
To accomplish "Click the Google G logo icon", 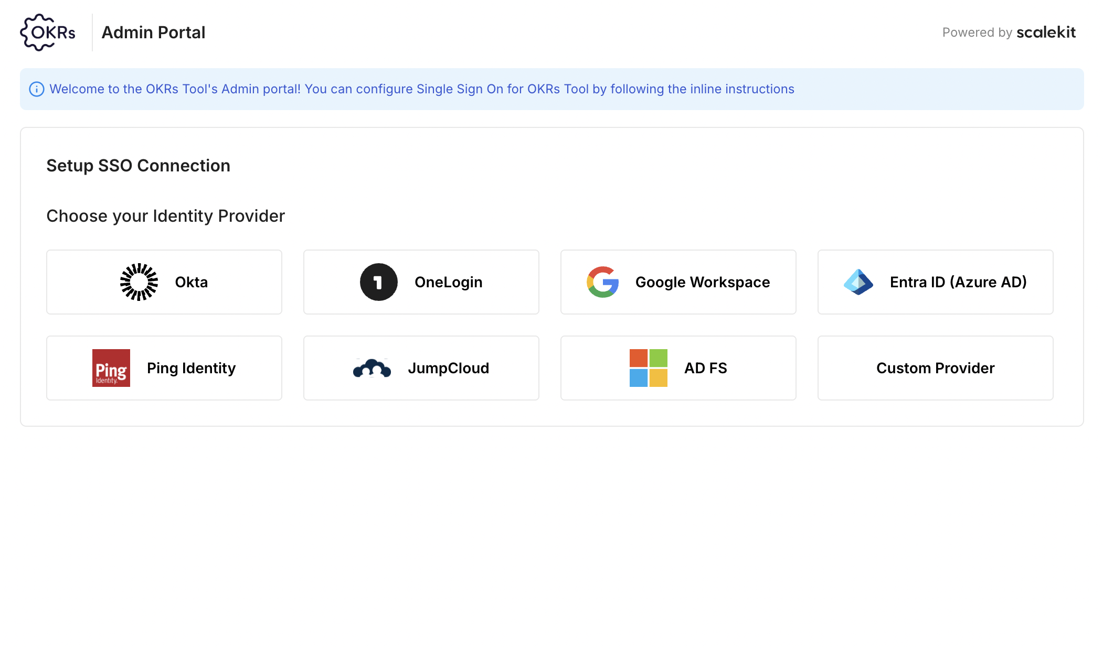I will pos(603,282).
